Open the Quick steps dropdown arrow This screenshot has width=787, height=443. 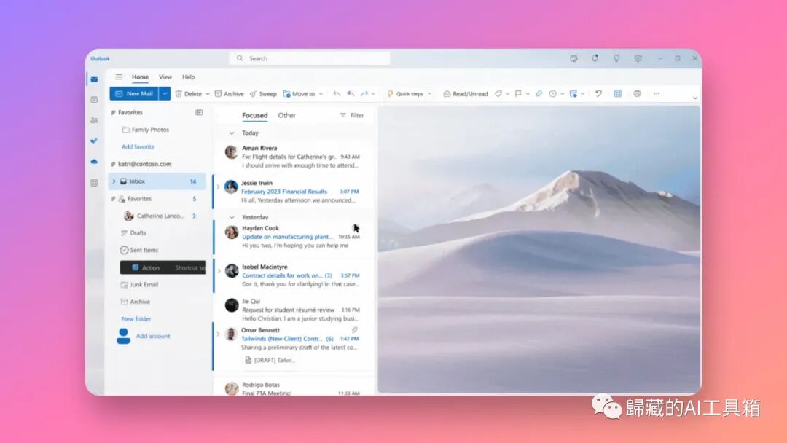click(430, 94)
